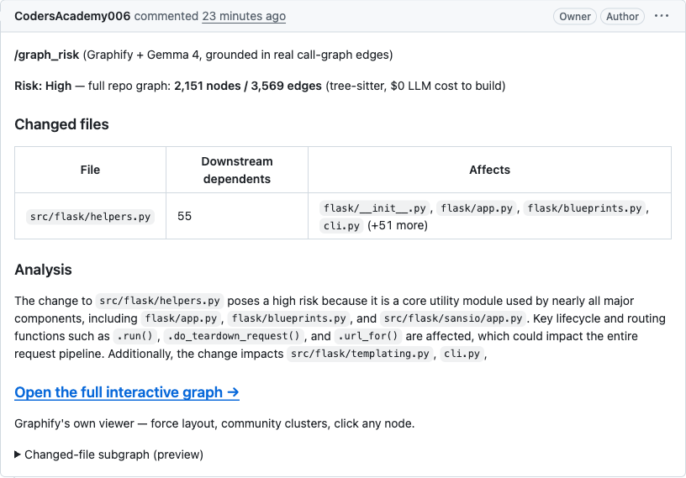Click the '/graph_risk' command text
The image size is (686, 478).
click(x=47, y=55)
